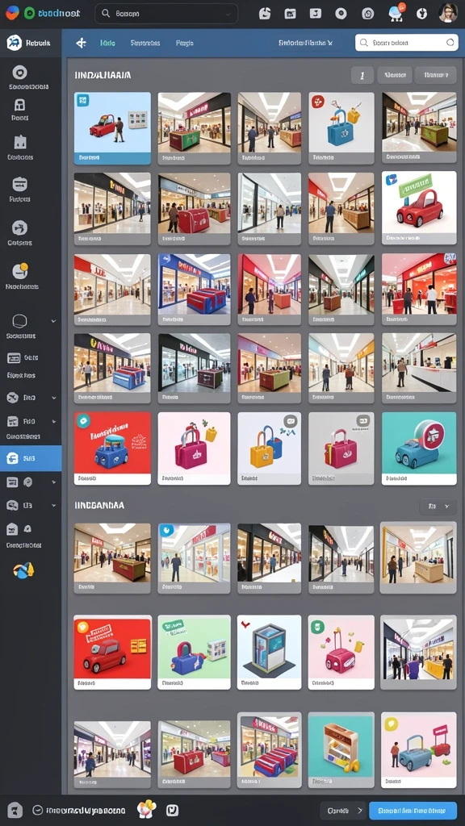Image resolution: width=465 pixels, height=826 pixels.
Task: Expand the dropdown at second gallery section header
Action: pyautogui.click(x=438, y=507)
